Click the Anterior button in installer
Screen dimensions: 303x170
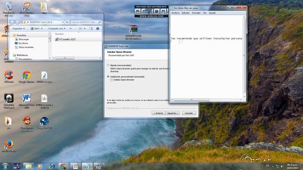[x=159, y=113]
